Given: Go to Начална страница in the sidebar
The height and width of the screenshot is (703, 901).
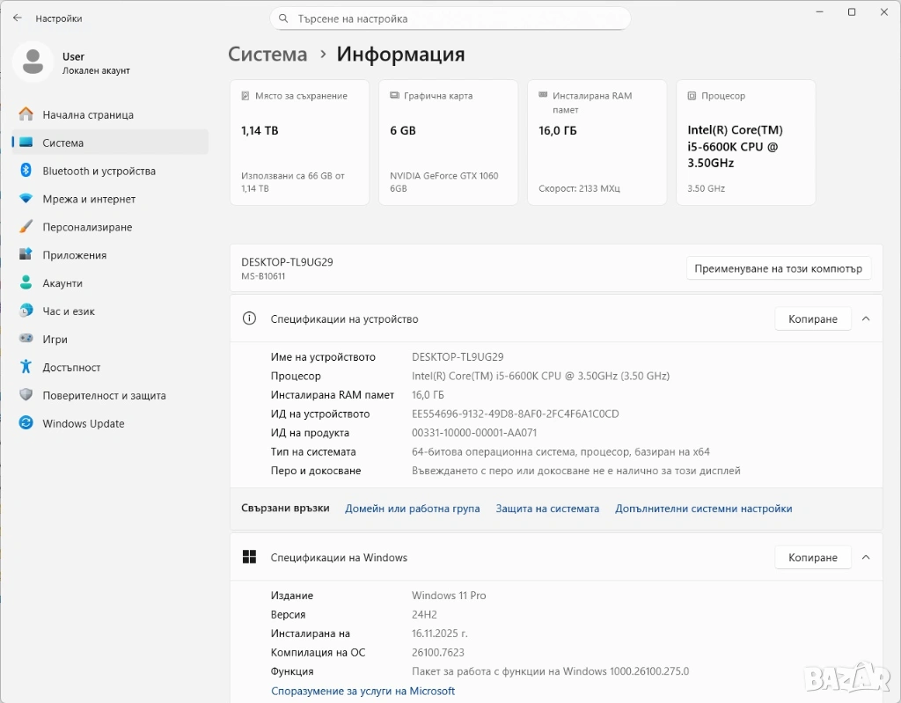Looking at the screenshot, I should [x=88, y=114].
